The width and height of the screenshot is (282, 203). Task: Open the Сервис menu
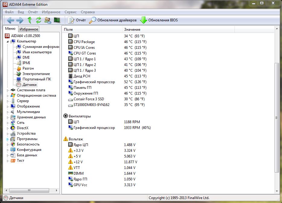(71, 12)
